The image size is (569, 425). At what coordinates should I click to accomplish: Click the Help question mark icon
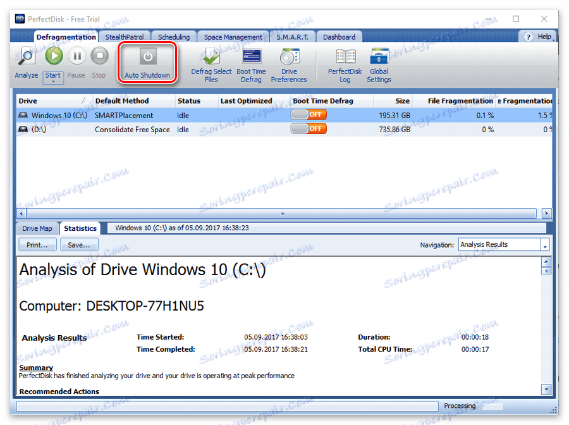(529, 37)
